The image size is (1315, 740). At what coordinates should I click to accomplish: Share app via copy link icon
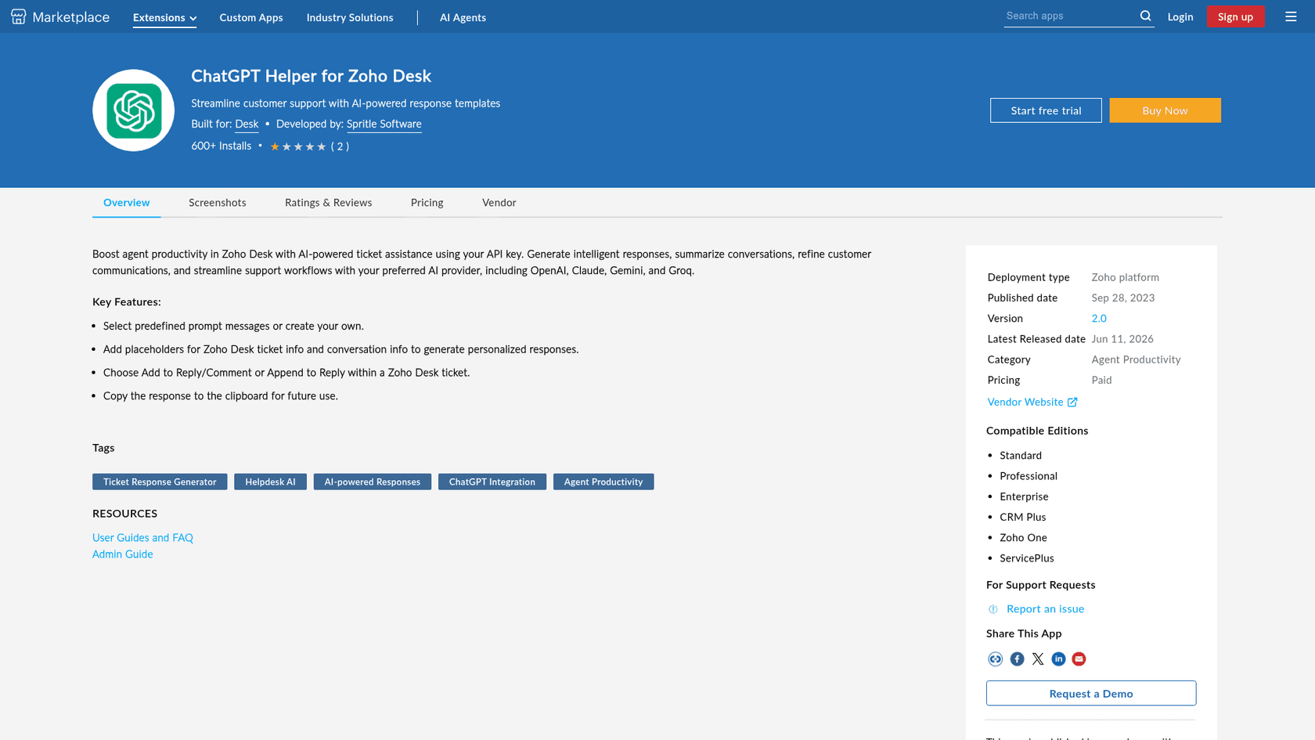(995, 659)
